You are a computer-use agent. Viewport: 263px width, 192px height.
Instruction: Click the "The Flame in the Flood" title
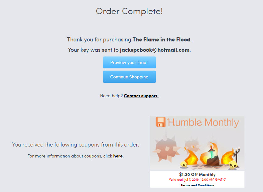[x=162, y=40]
